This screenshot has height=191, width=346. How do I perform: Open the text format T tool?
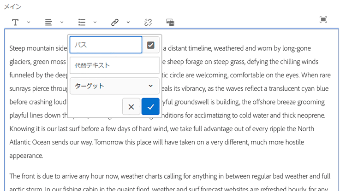click(x=15, y=22)
